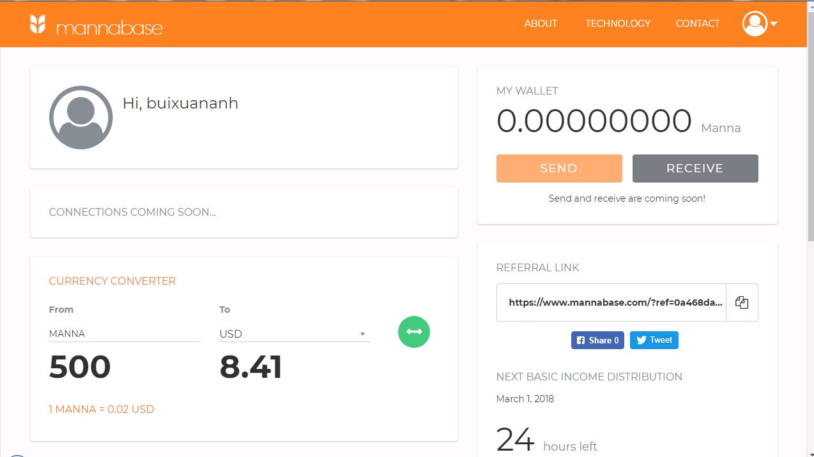
Task: Click the '1 MANNA = 0.02 USD' rate
Action: [x=102, y=409]
